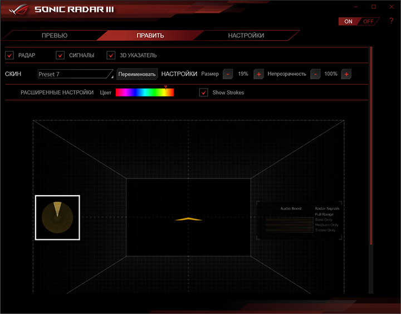
Task: Switch Sonic Radar OFF
Action: coord(368,22)
